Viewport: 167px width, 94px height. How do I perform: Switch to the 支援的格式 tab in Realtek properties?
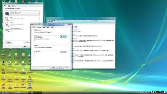coord(39,27)
